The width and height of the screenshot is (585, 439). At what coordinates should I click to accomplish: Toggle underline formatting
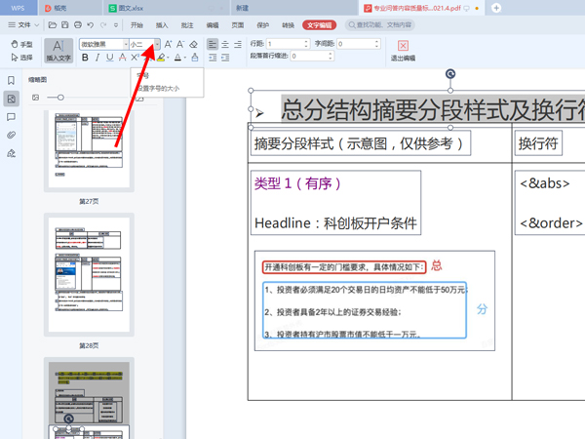click(110, 58)
